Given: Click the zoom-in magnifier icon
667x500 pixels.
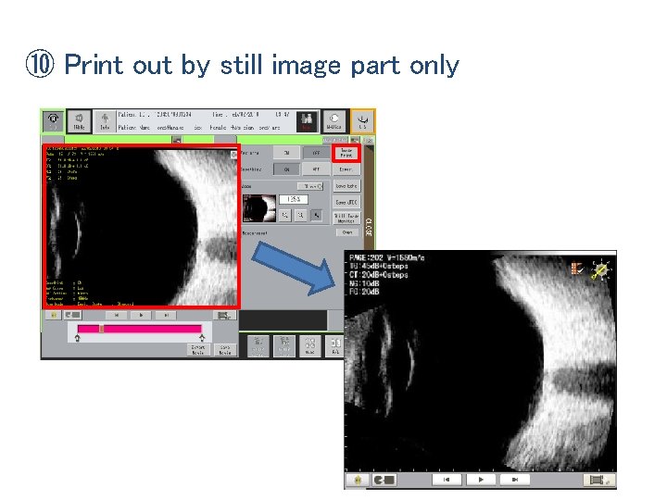Looking at the screenshot, I should [x=284, y=215].
